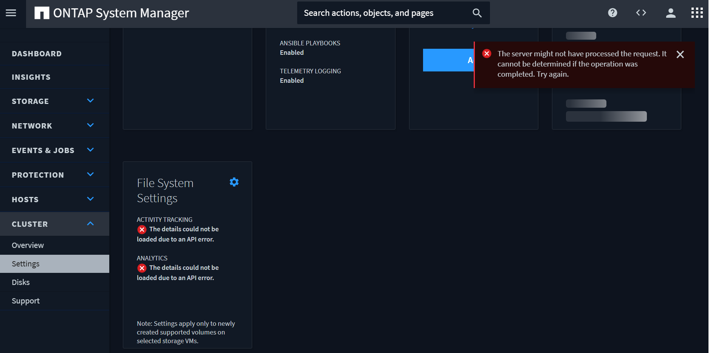
Task: Click the ANALYTICS label
Action: click(152, 258)
